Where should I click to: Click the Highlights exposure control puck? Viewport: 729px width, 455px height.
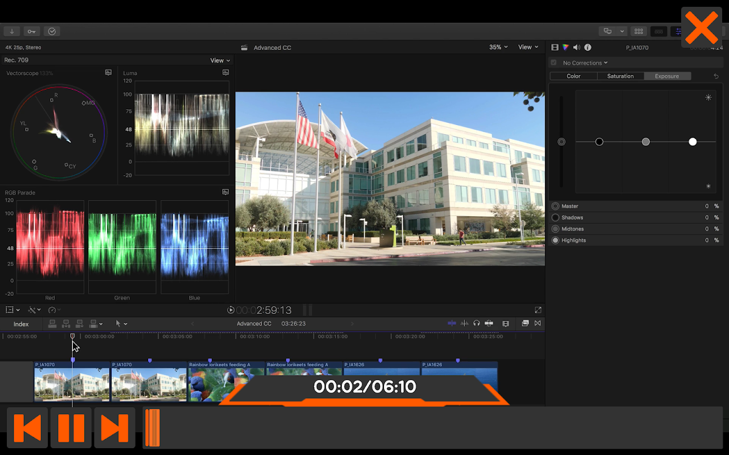(693, 142)
